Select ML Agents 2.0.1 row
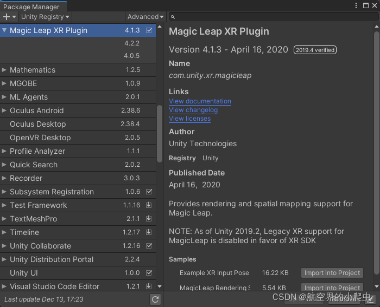This screenshot has width=380, height=307. 78,97
